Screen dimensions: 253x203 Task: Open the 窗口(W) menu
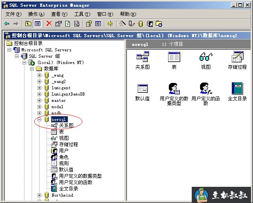(x=105, y=14)
